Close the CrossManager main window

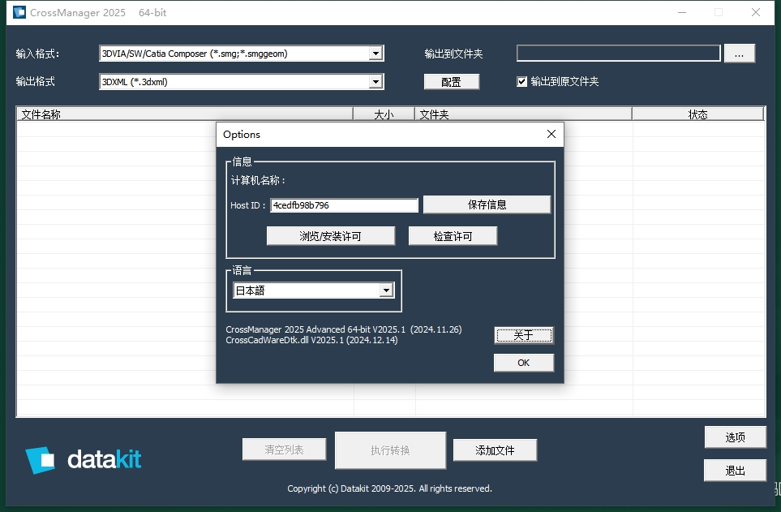point(756,12)
